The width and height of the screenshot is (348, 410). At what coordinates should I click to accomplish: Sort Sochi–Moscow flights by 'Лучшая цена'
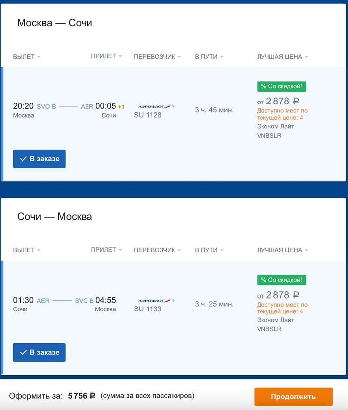(x=282, y=250)
